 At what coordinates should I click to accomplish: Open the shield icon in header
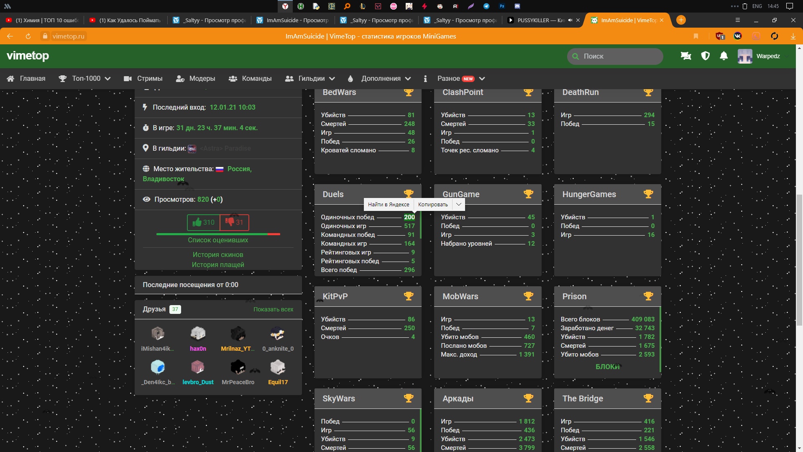click(x=706, y=56)
